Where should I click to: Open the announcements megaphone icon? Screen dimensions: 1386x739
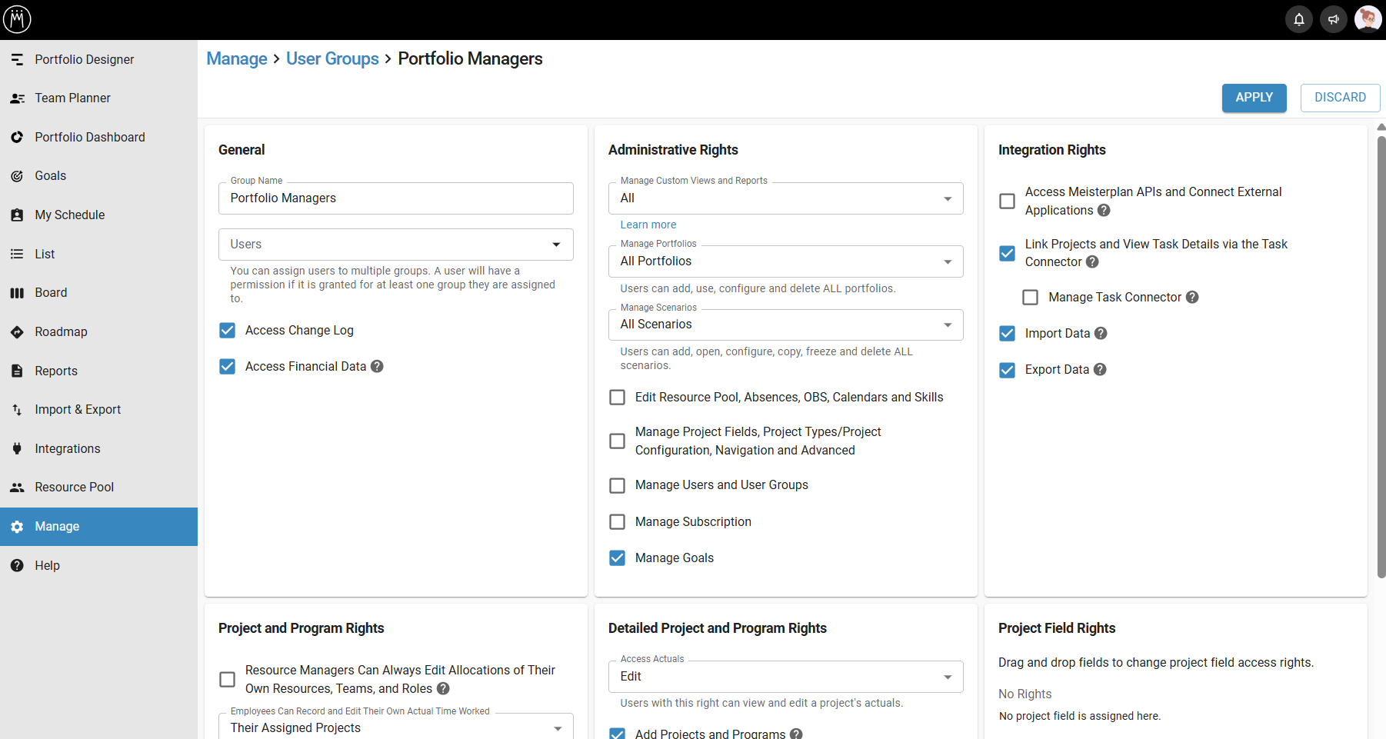[x=1333, y=19]
